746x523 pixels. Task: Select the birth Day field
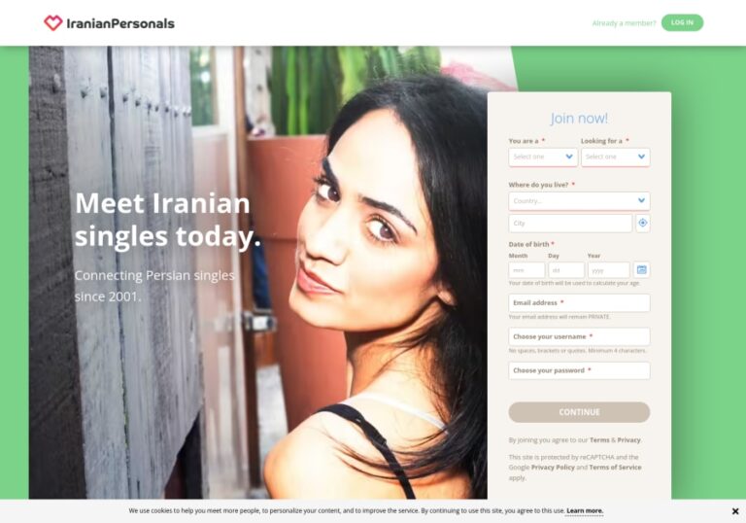click(566, 270)
